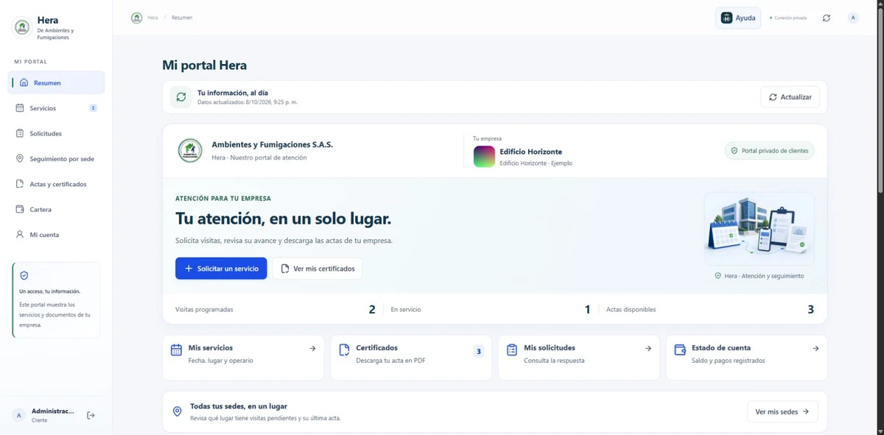Click the arrow on Mis servicios card
Viewport: 884px width, 435px height.
click(312, 349)
